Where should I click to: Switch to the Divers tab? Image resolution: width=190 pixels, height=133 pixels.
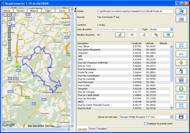(92, 129)
